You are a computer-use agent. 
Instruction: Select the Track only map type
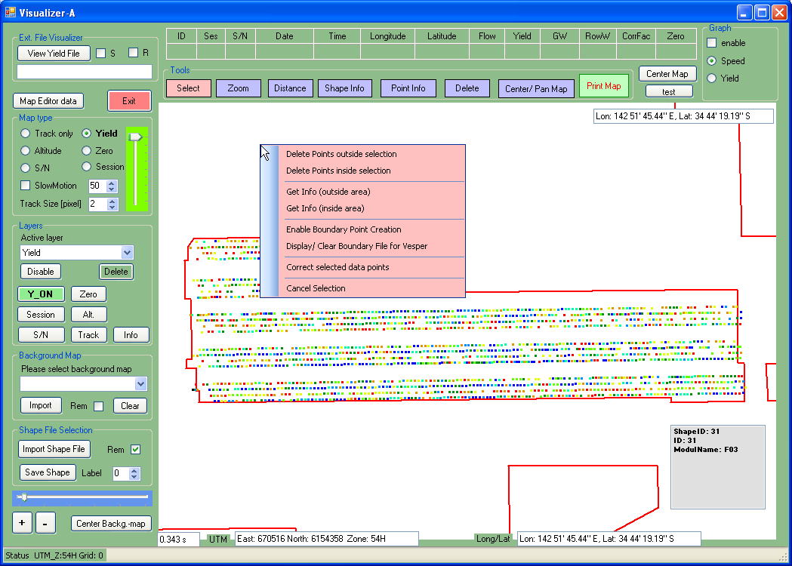pos(26,134)
